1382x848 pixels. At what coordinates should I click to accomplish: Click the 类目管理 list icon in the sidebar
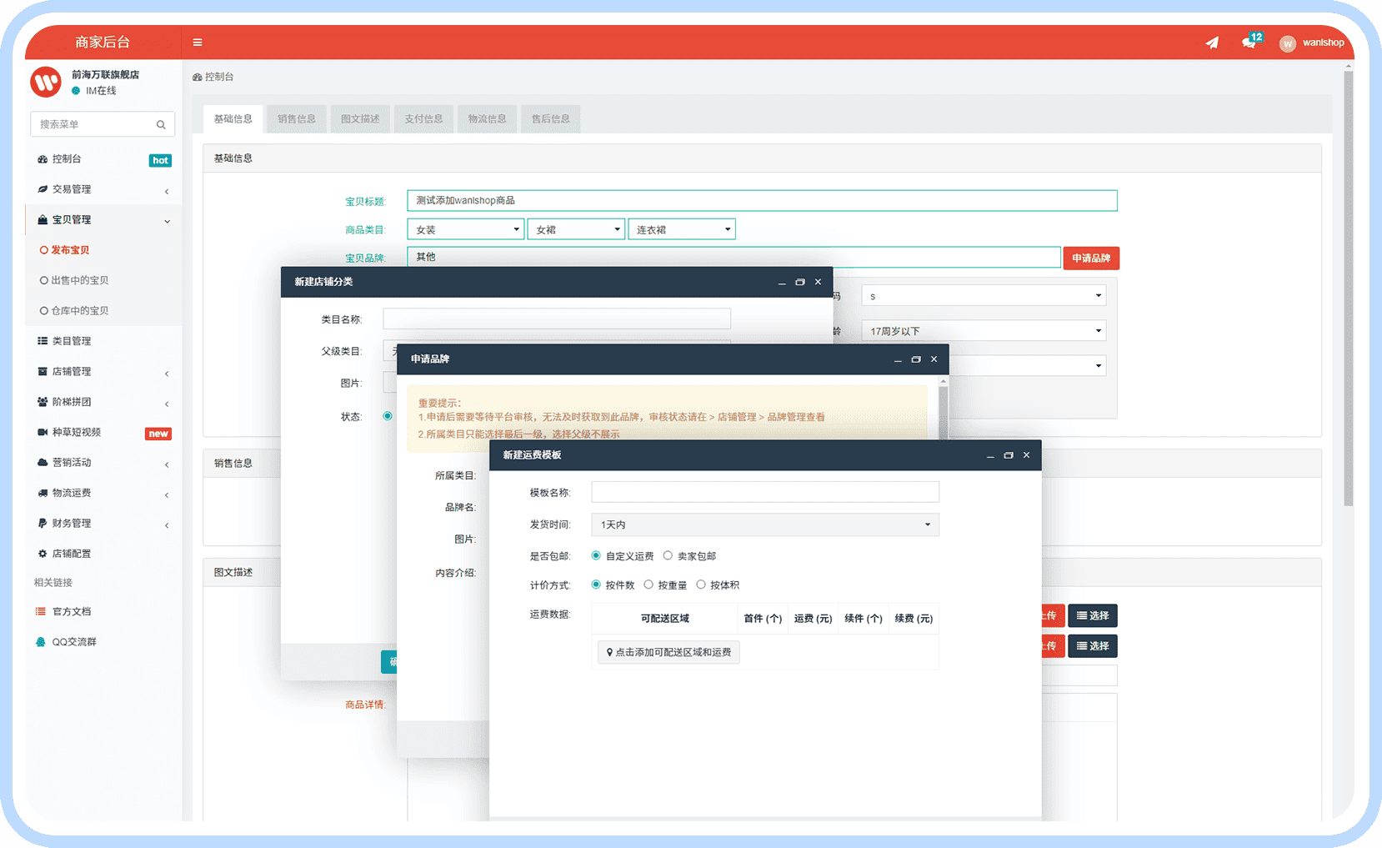(x=43, y=341)
